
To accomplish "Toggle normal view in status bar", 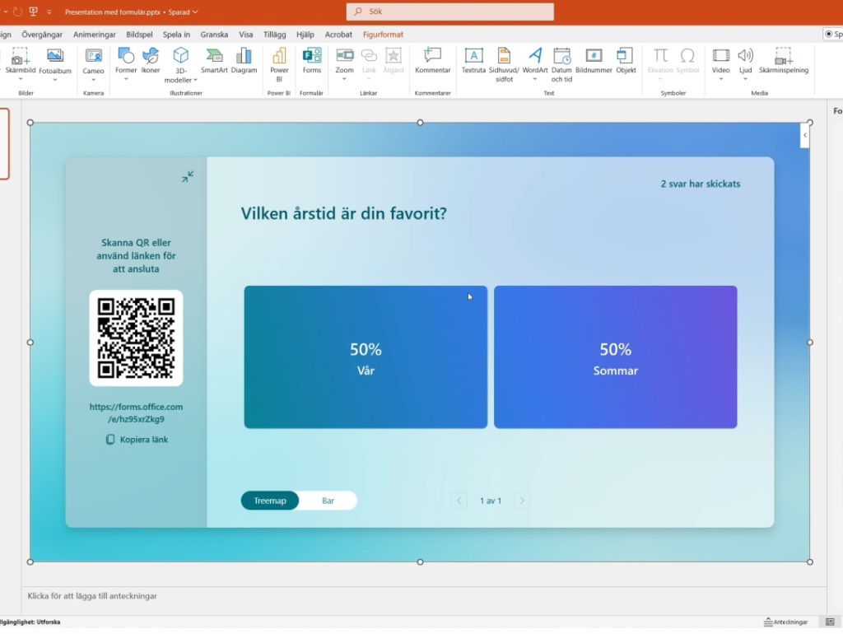I will point(830,622).
